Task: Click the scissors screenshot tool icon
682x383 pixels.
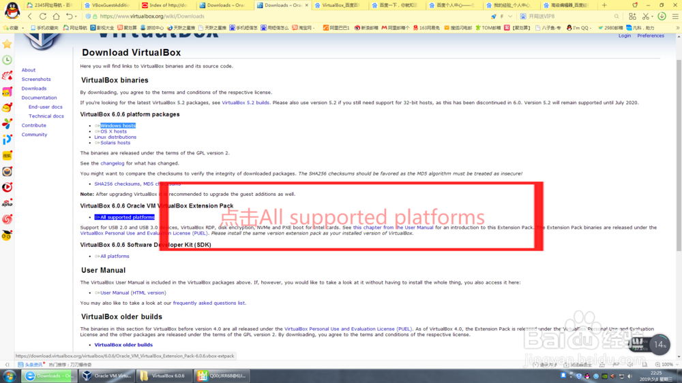Action: (645, 16)
